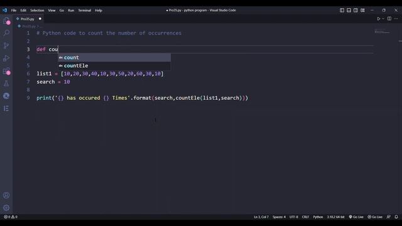This screenshot has width=402, height=226.
Task: Change CRLF end of line sequence
Action: tap(305, 217)
